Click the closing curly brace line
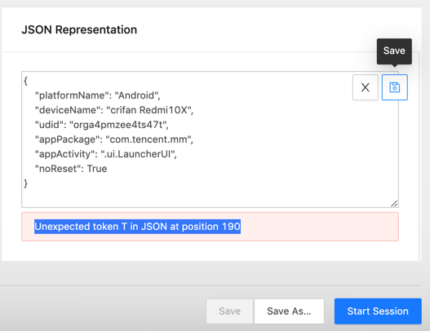This screenshot has width=430, height=331. coord(26,183)
